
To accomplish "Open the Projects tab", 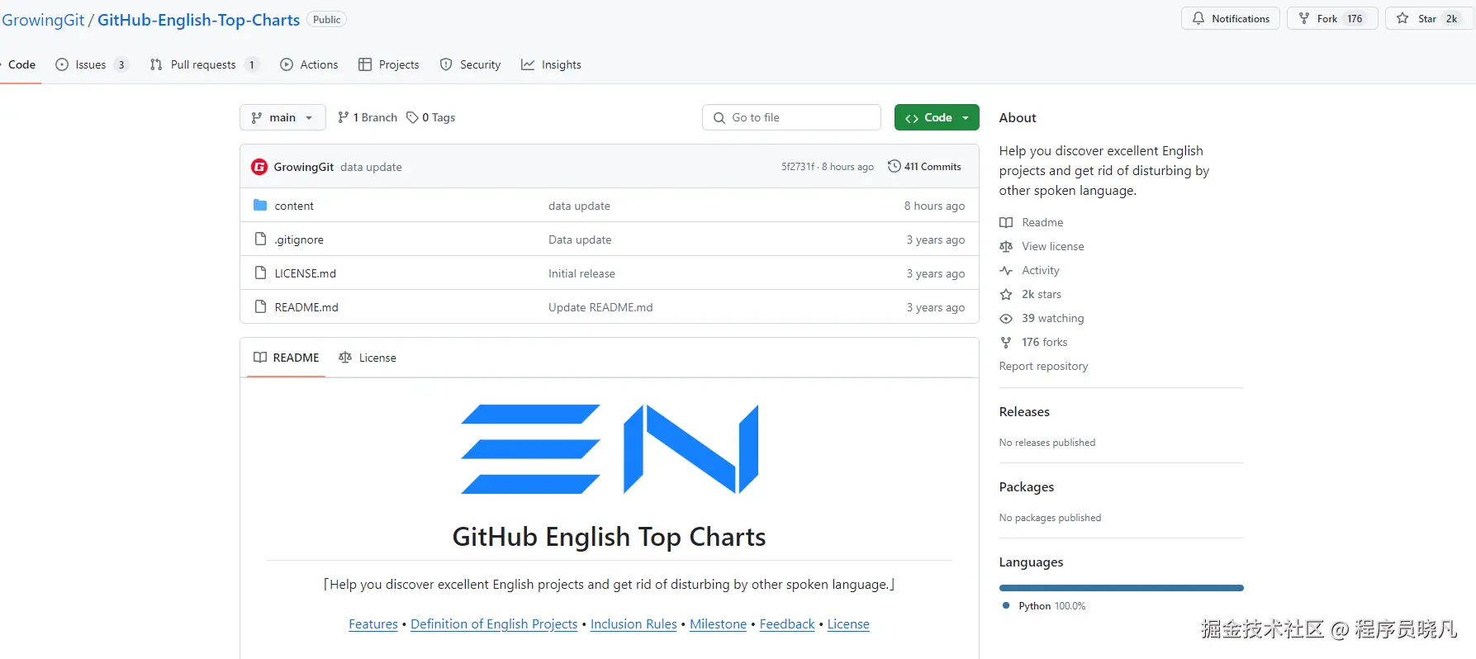I will [x=388, y=64].
